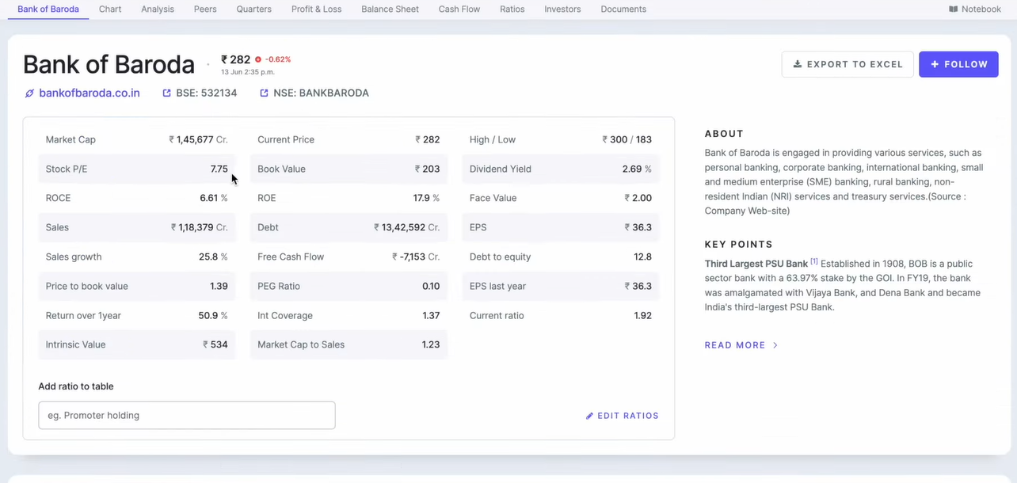
Task: Click the plus icon in the Follow button
Action: (935, 64)
